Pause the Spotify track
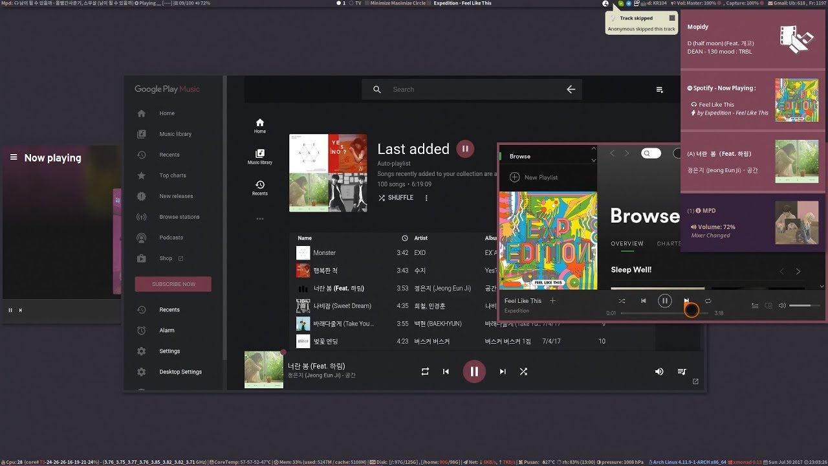The height and width of the screenshot is (466, 828). (x=664, y=300)
